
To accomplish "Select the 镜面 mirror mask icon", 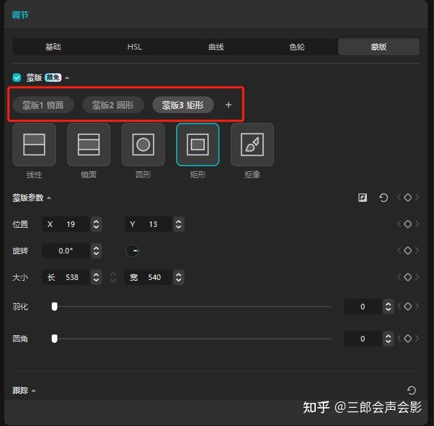I will coord(89,145).
